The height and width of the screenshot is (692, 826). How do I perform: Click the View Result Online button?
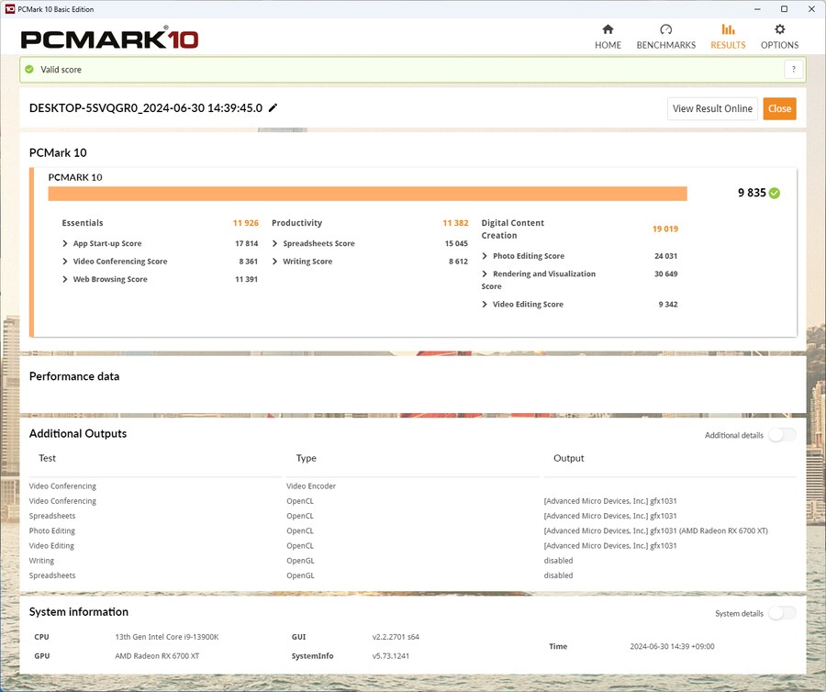pyautogui.click(x=712, y=108)
